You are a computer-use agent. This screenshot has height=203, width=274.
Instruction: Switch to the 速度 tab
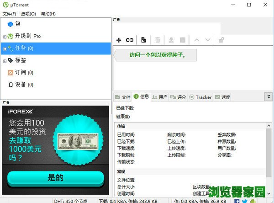(222, 97)
